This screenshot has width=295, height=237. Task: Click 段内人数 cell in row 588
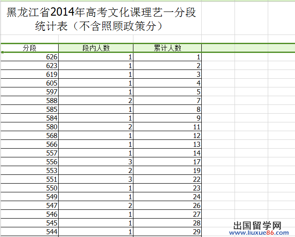point(96,100)
